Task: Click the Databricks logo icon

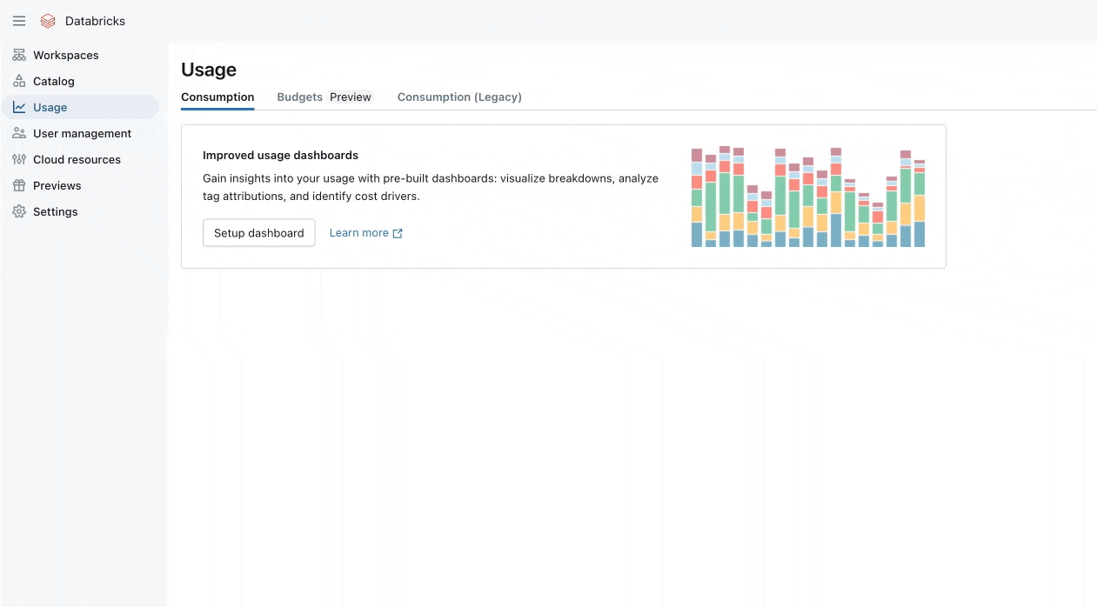Action: pyautogui.click(x=48, y=21)
